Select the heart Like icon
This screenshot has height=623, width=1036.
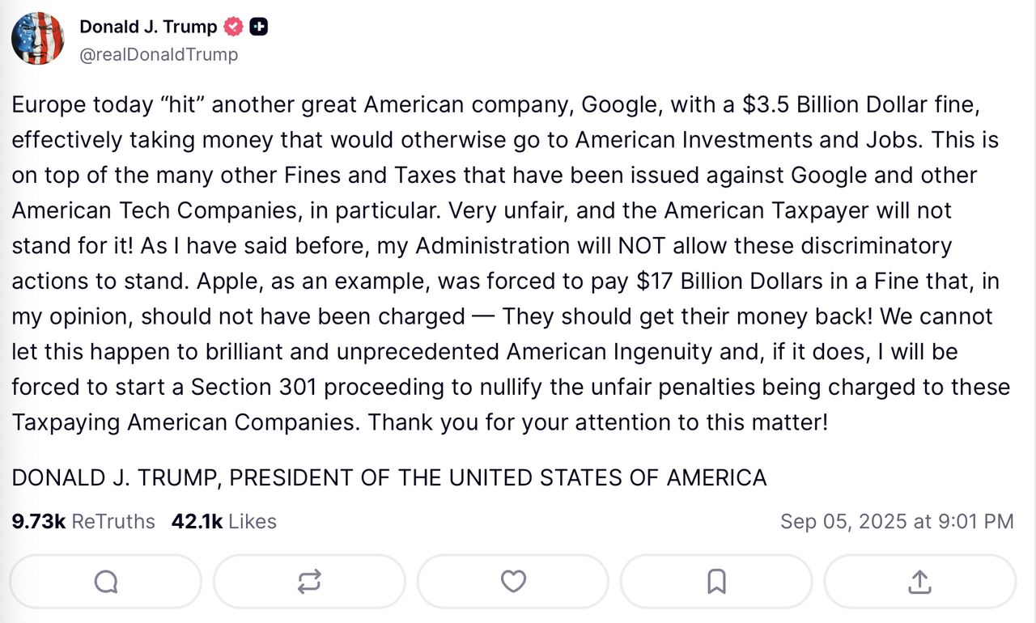[513, 581]
